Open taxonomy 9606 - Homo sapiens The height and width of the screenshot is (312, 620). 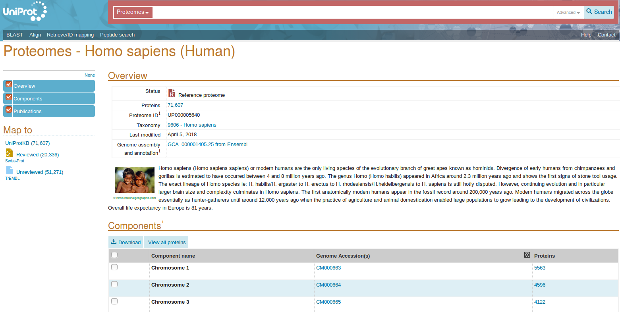pyautogui.click(x=192, y=125)
